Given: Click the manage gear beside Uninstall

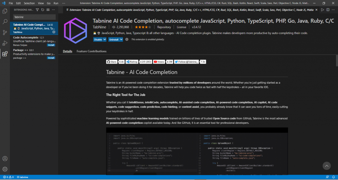Looking at the screenshot, I should [x=127, y=39].
